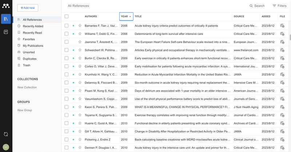Screen dimensions: 291x152
Task: Click the Search references field
Action: [257, 6]
